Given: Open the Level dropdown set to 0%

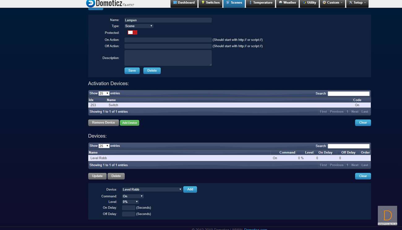Looking at the screenshot, I should click(x=130, y=202).
